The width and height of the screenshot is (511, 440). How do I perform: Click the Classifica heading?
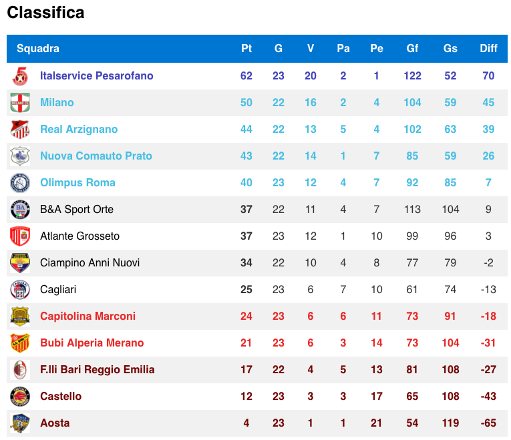click(45, 13)
